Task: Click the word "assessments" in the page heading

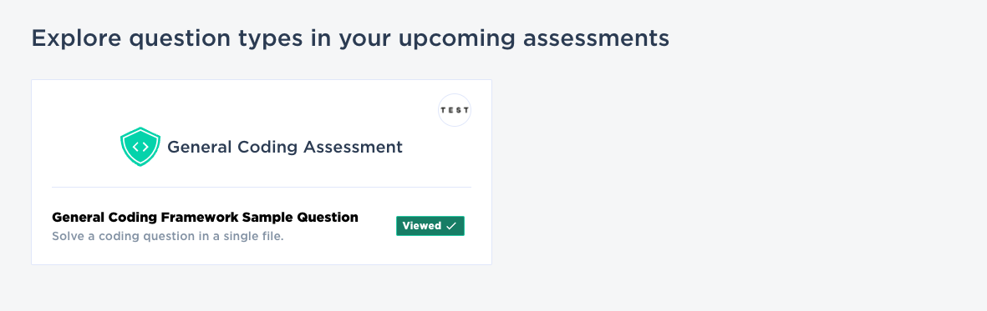Action: 597,38
